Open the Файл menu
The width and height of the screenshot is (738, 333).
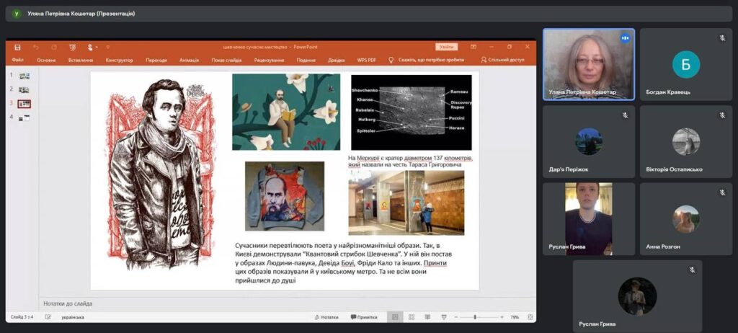click(18, 61)
